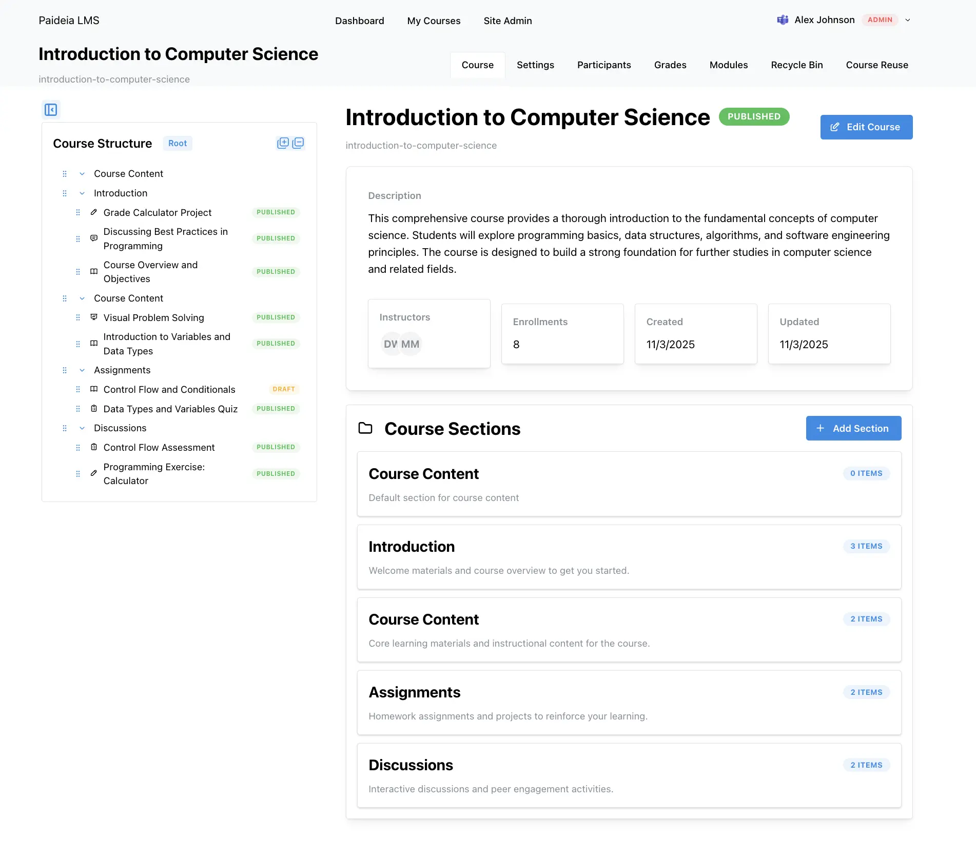976x841 pixels.
Task: Click the MM instructor avatar
Action: [411, 344]
